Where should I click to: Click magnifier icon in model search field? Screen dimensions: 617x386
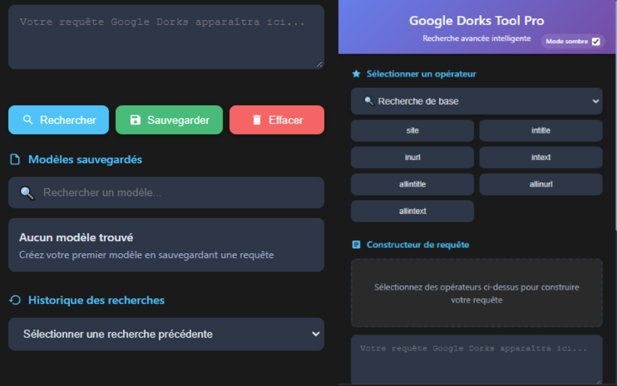[x=27, y=193]
